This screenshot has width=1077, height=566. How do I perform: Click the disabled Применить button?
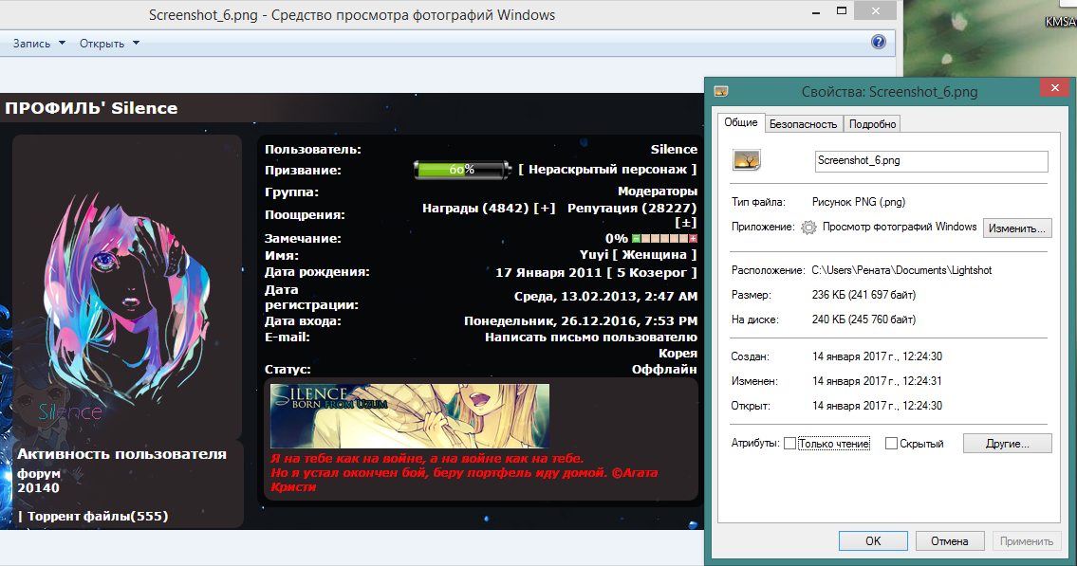tap(1027, 540)
